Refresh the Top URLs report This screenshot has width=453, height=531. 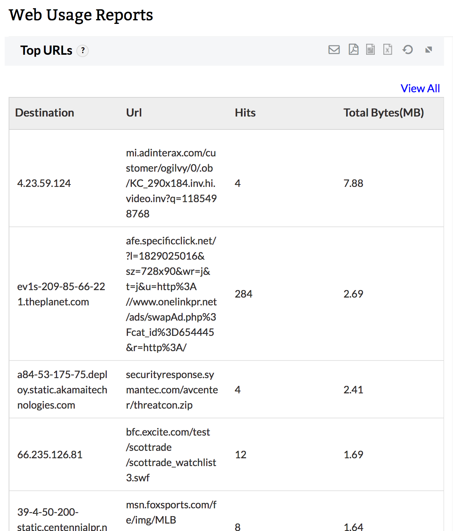(408, 50)
